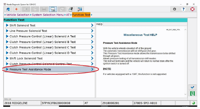This screenshot has width=200, height=109.
Task: Click the Miscellaneous Test HELP heading
Action: click(140, 35)
